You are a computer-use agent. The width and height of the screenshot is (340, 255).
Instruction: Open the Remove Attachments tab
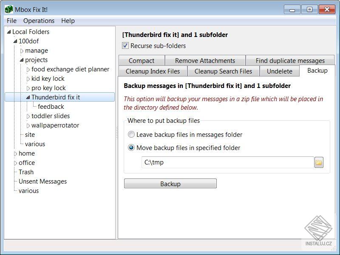point(205,60)
